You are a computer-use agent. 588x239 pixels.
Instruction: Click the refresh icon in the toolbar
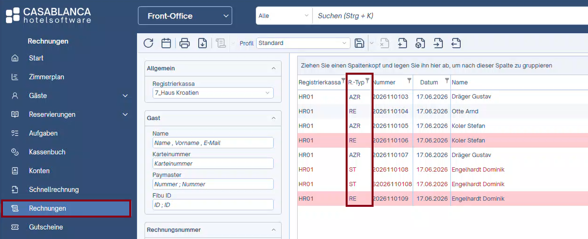[148, 43]
